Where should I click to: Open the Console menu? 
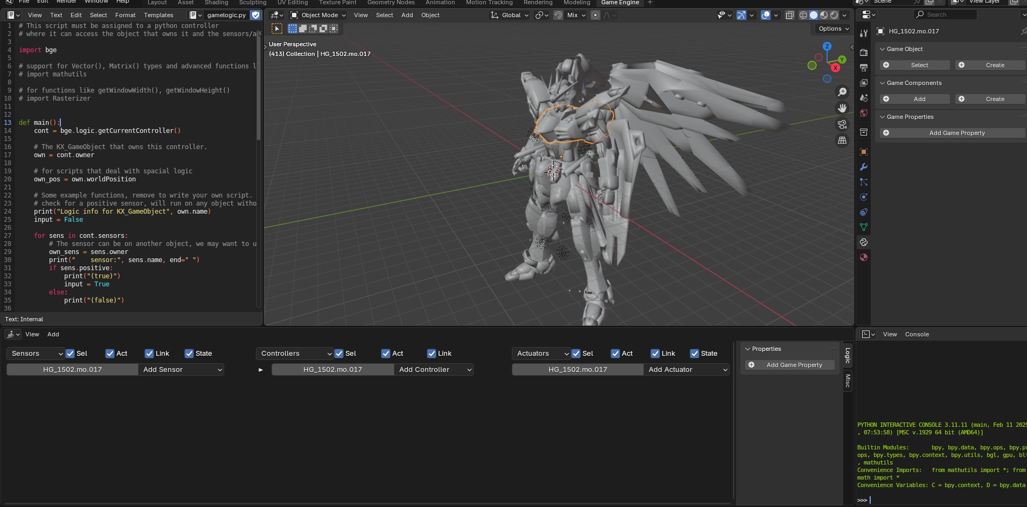coord(917,334)
